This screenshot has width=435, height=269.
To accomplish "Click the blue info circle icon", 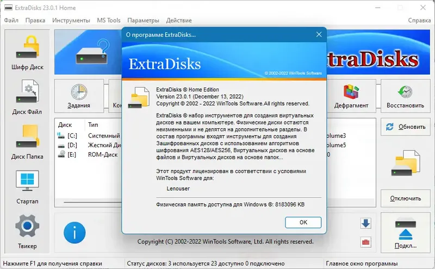I will pos(74,233).
